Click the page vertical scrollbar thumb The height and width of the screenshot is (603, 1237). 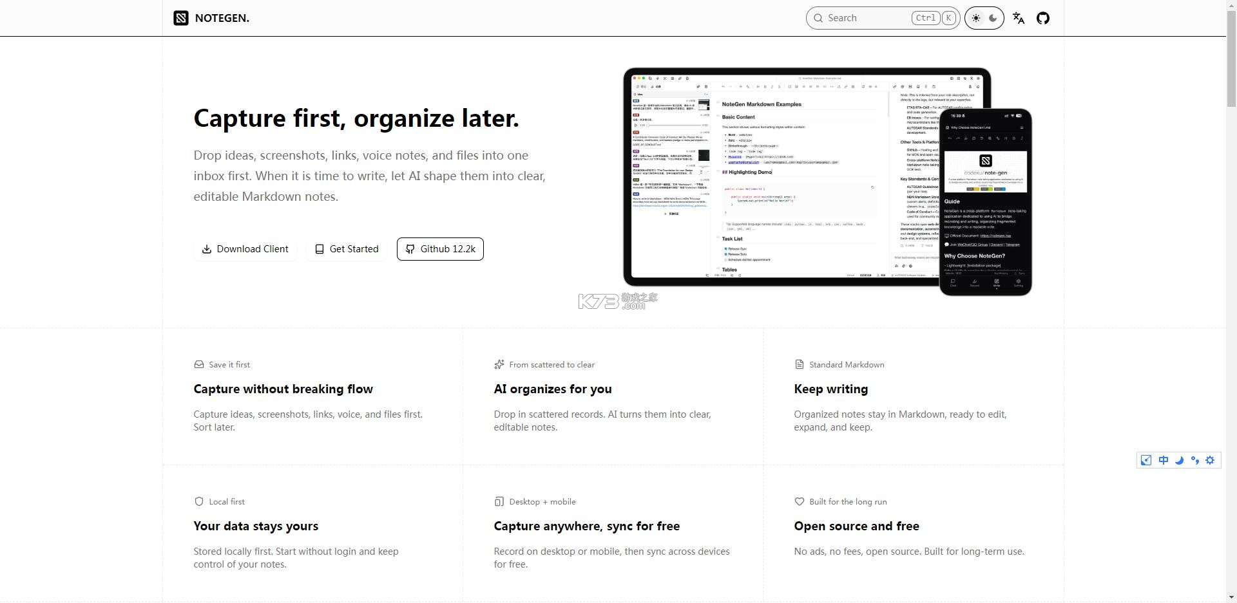pos(1231,59)
